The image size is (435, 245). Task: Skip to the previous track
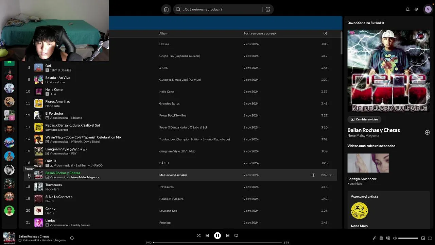[x=207, y=235]
